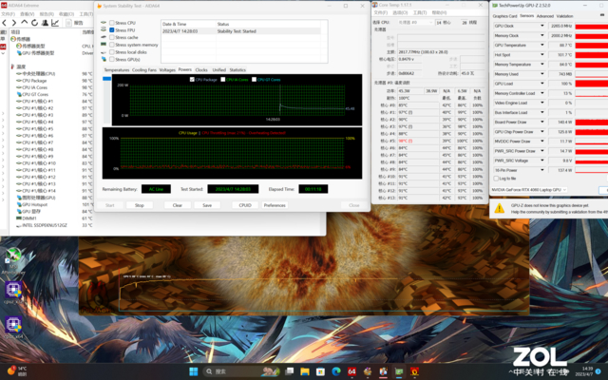Switch to the Temperatures tab
The image size is (608, 380).
pos(116,69)
